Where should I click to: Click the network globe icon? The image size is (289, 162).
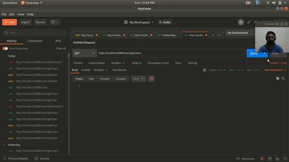coord(205,70)
